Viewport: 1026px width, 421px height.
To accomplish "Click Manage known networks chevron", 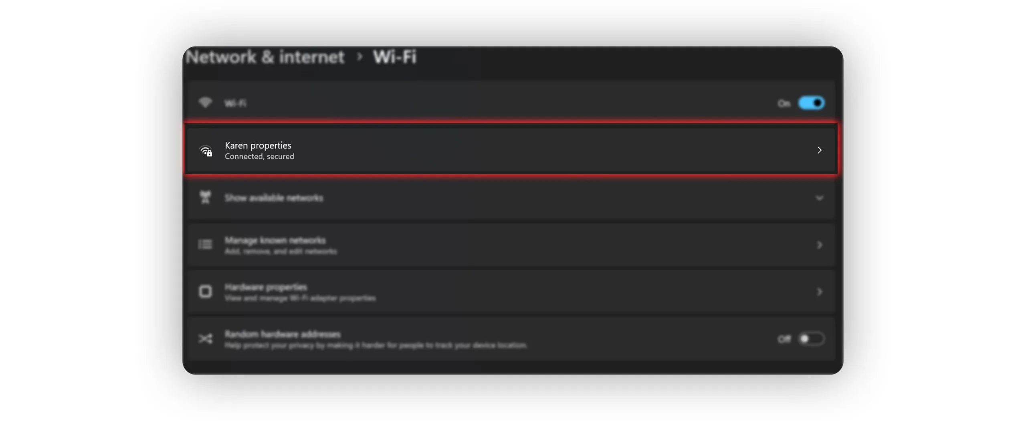I will pyautogui.click(x=819, y=245).
